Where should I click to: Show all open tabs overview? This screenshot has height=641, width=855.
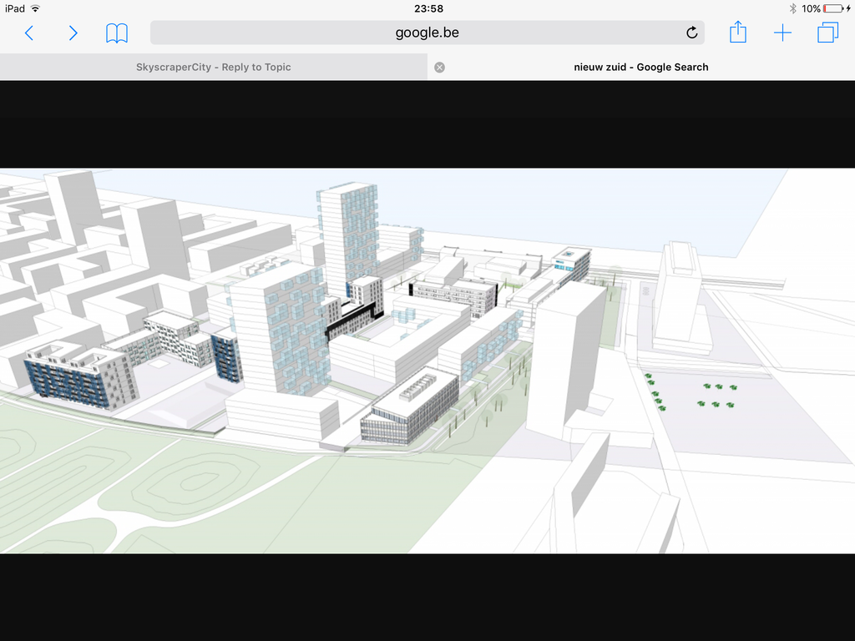coord(827,33)
